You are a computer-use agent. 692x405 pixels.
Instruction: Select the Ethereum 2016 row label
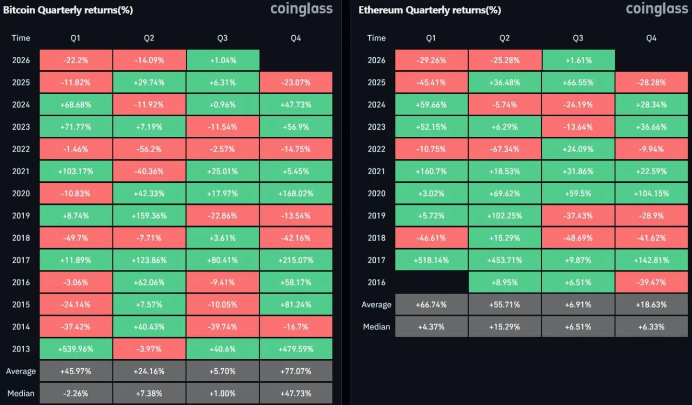[x=376, y=282]
